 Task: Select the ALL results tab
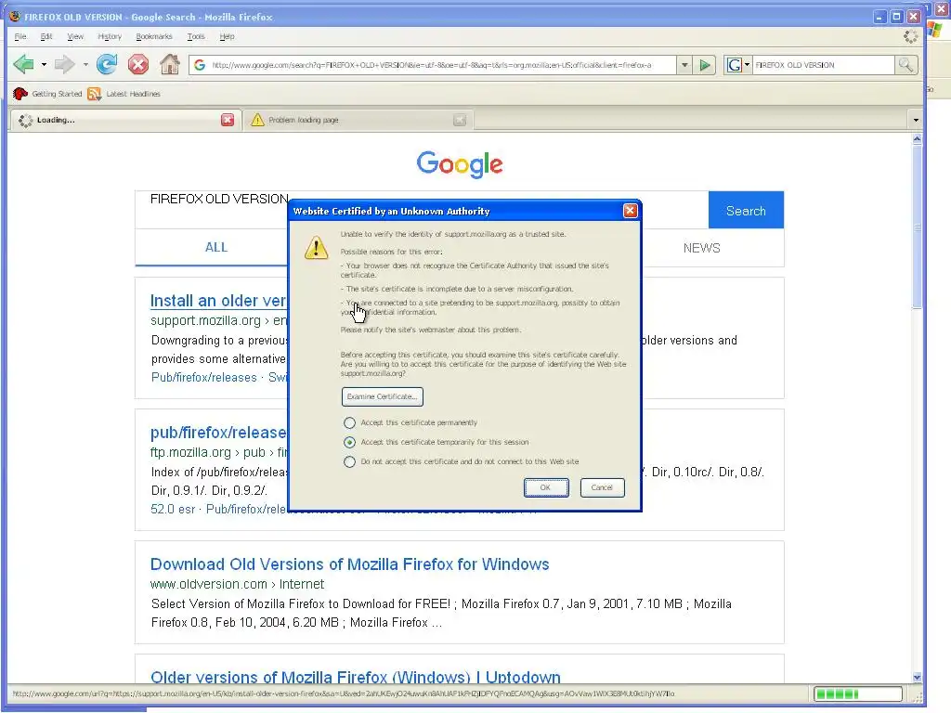click(x=215, y=247)
